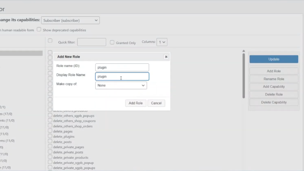Viewport: 304px width, 171px height.
Task: Confirm with Add Role in the dialog
Action: click(x=136, y=103)
